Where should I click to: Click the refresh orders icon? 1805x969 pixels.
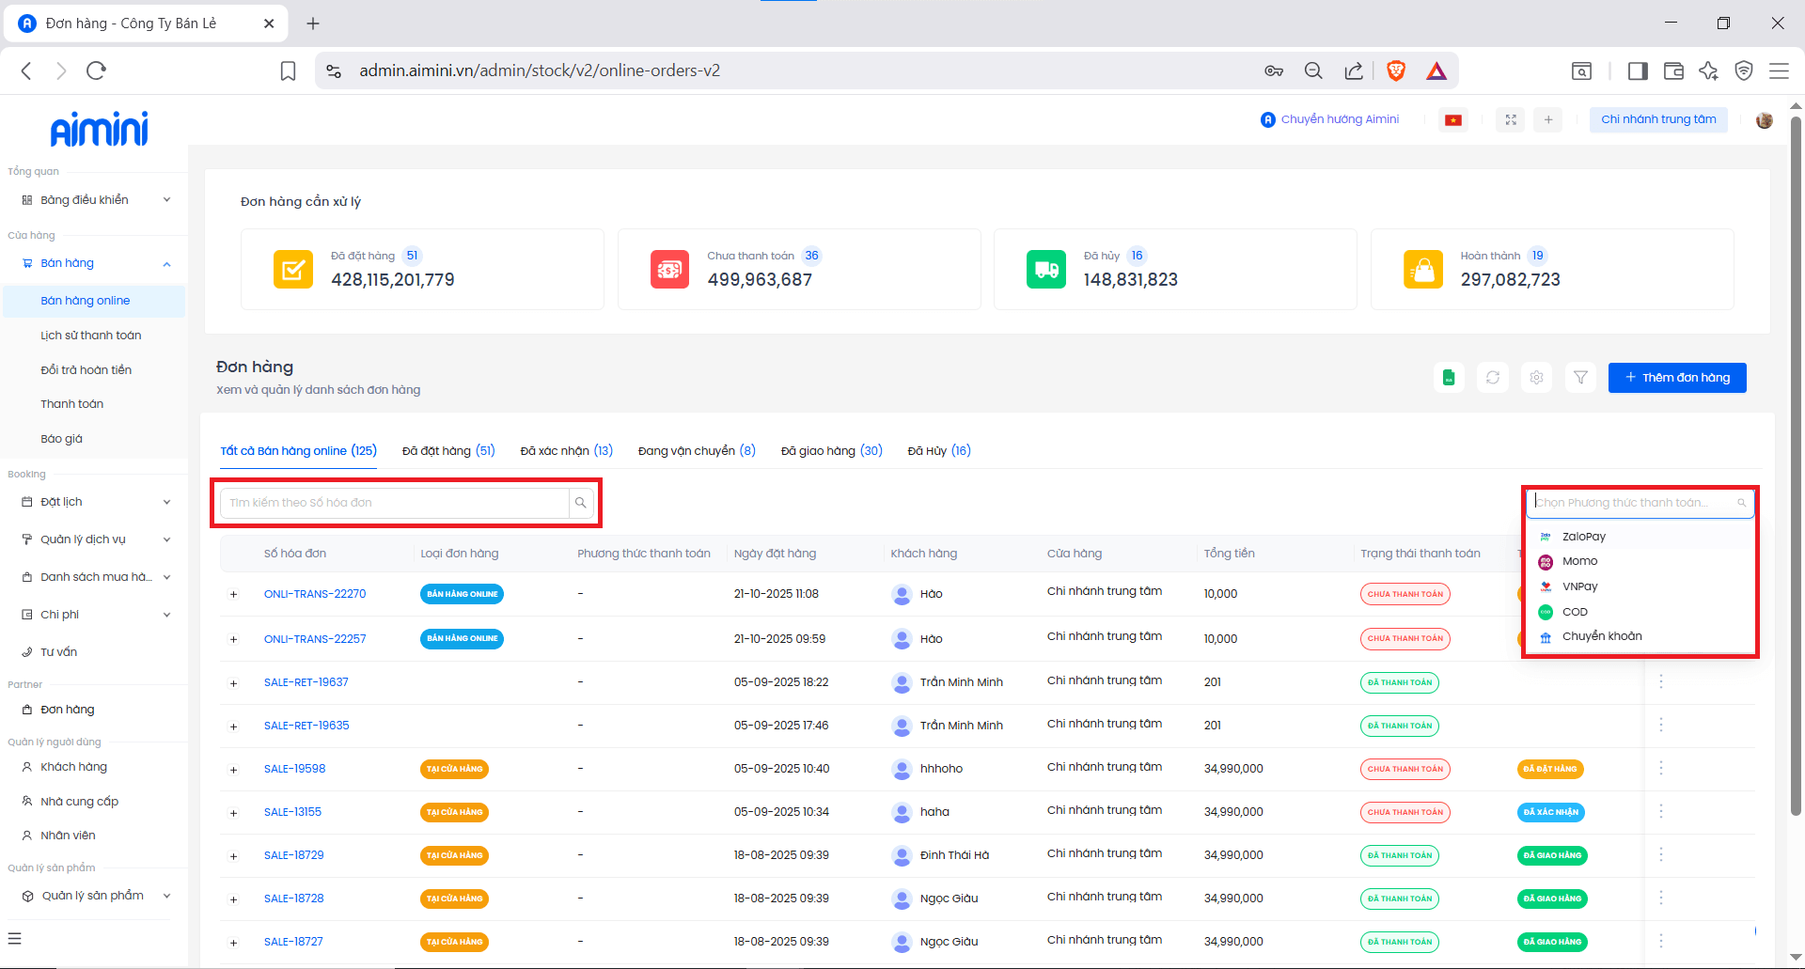click(x=1493, y=378)
